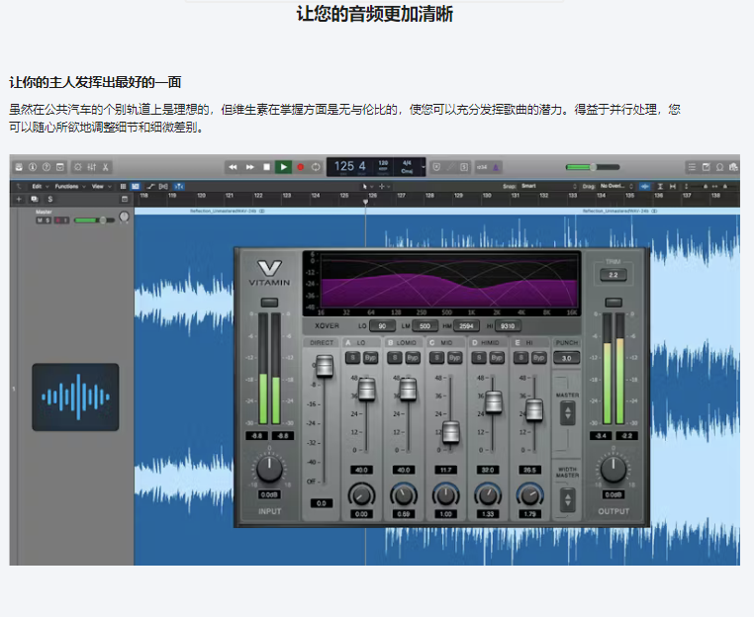754x617 pixels.
Task: Open the time signature display dropdown arrow
Action: click(x=424, y=167)
